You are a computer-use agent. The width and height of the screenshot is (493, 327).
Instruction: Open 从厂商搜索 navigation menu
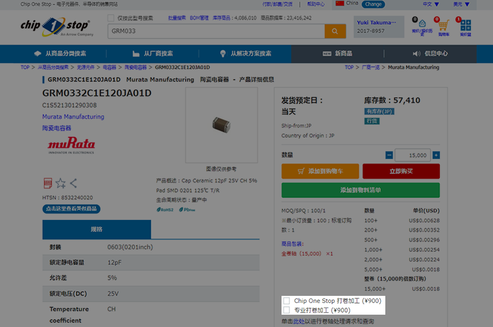153,53
